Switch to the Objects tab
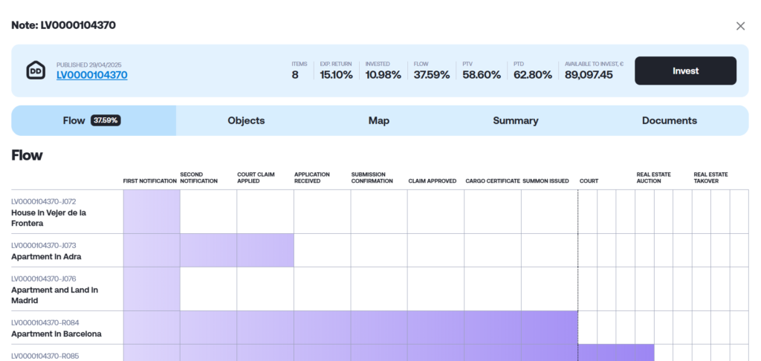761x361 pixels. (246, 120)
